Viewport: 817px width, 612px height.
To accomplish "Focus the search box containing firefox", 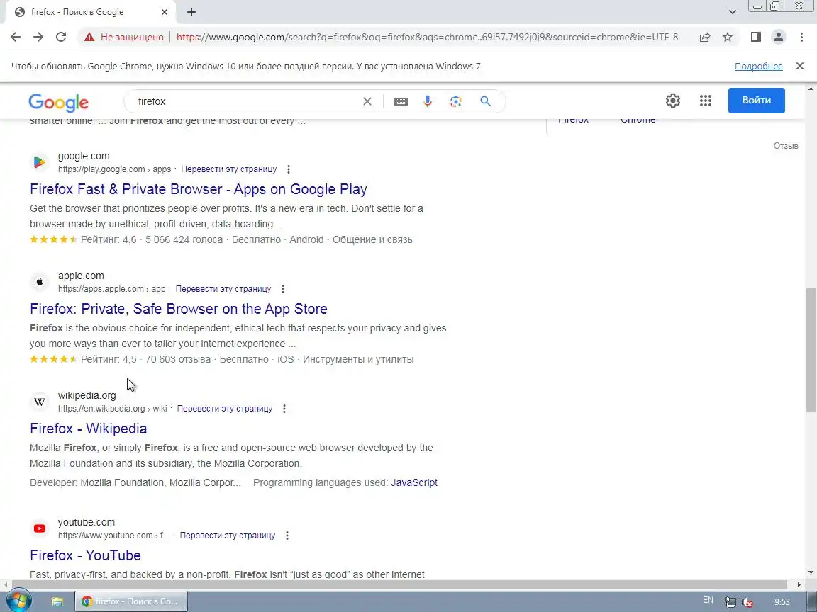I will point(248,101).
